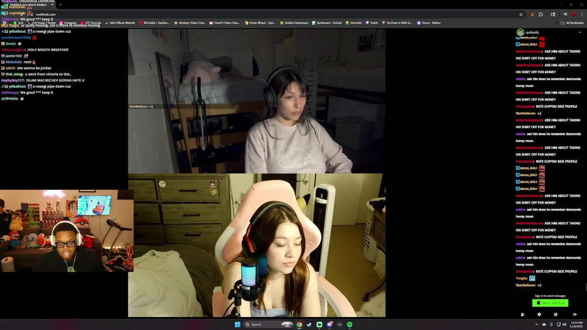This screenshot has width=587, height=330.
Task: Click 'Sign in to send messages' text
Action: tap(550, 296)
